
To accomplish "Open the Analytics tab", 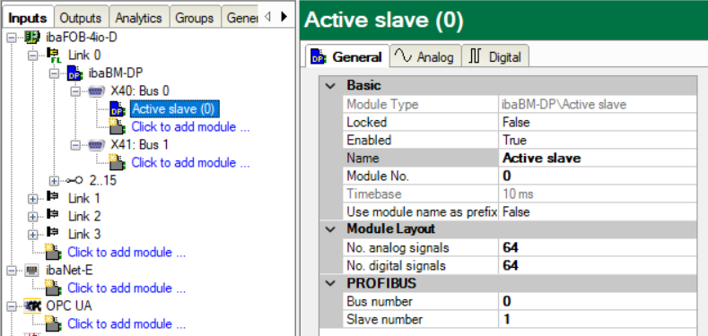I will point(138,18).
